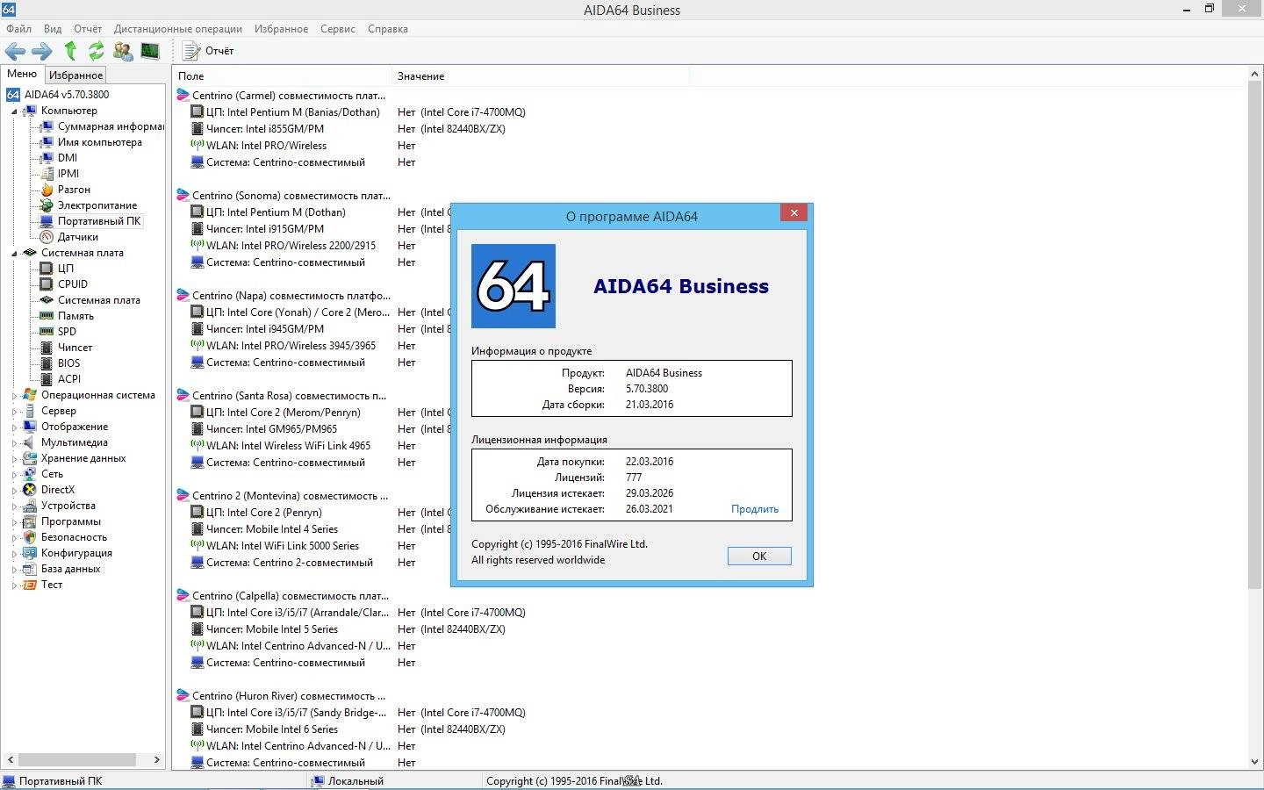
Task: Expand the Программы tree node
Action: point(14,522)
